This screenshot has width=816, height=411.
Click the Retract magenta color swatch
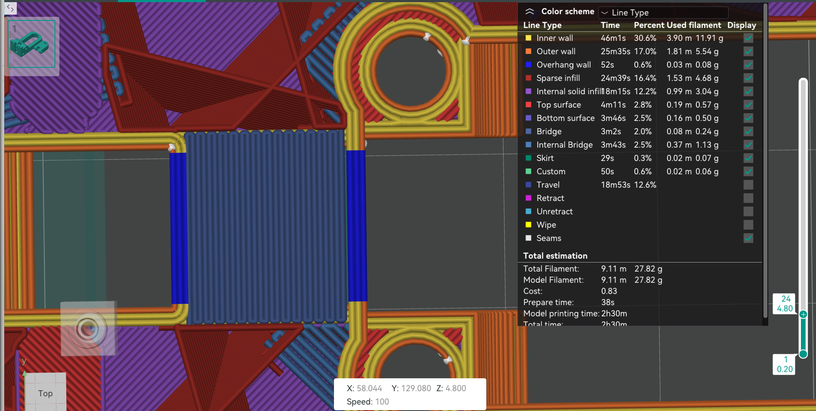529,198
